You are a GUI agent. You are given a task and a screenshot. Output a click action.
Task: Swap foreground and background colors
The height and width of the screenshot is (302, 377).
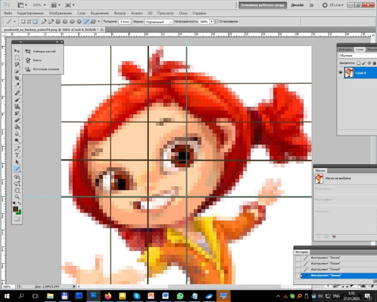(x=19, y=203)
